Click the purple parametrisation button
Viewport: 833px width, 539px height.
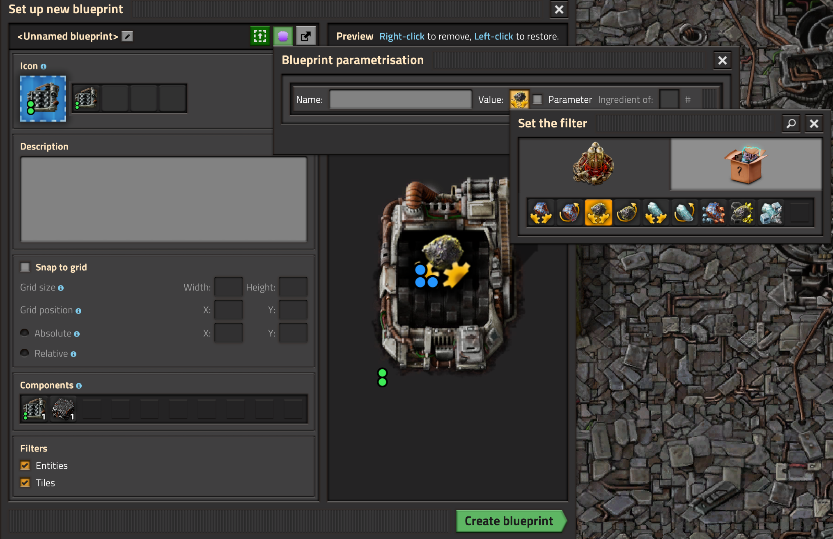tap(283, 36)
